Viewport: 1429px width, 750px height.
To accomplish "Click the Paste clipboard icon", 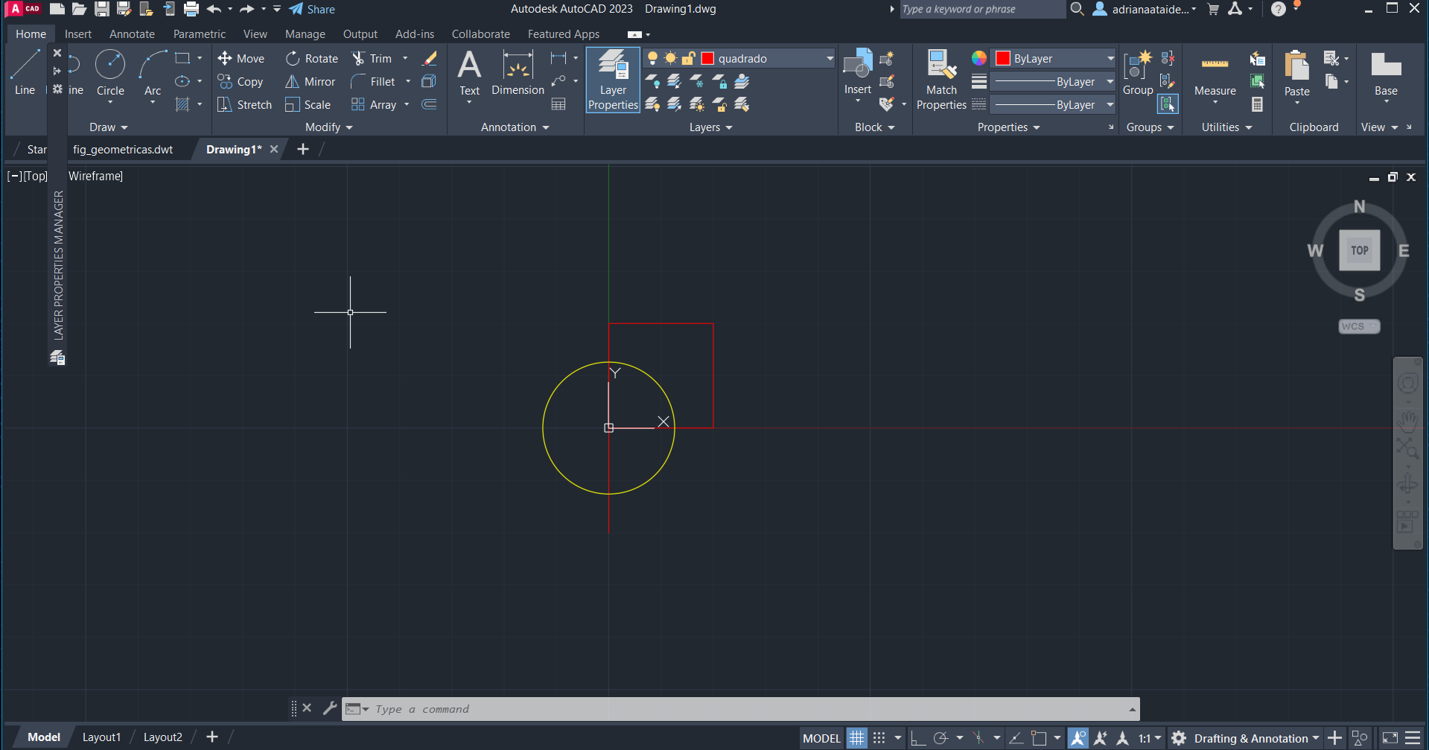I will coord(1296,67).
